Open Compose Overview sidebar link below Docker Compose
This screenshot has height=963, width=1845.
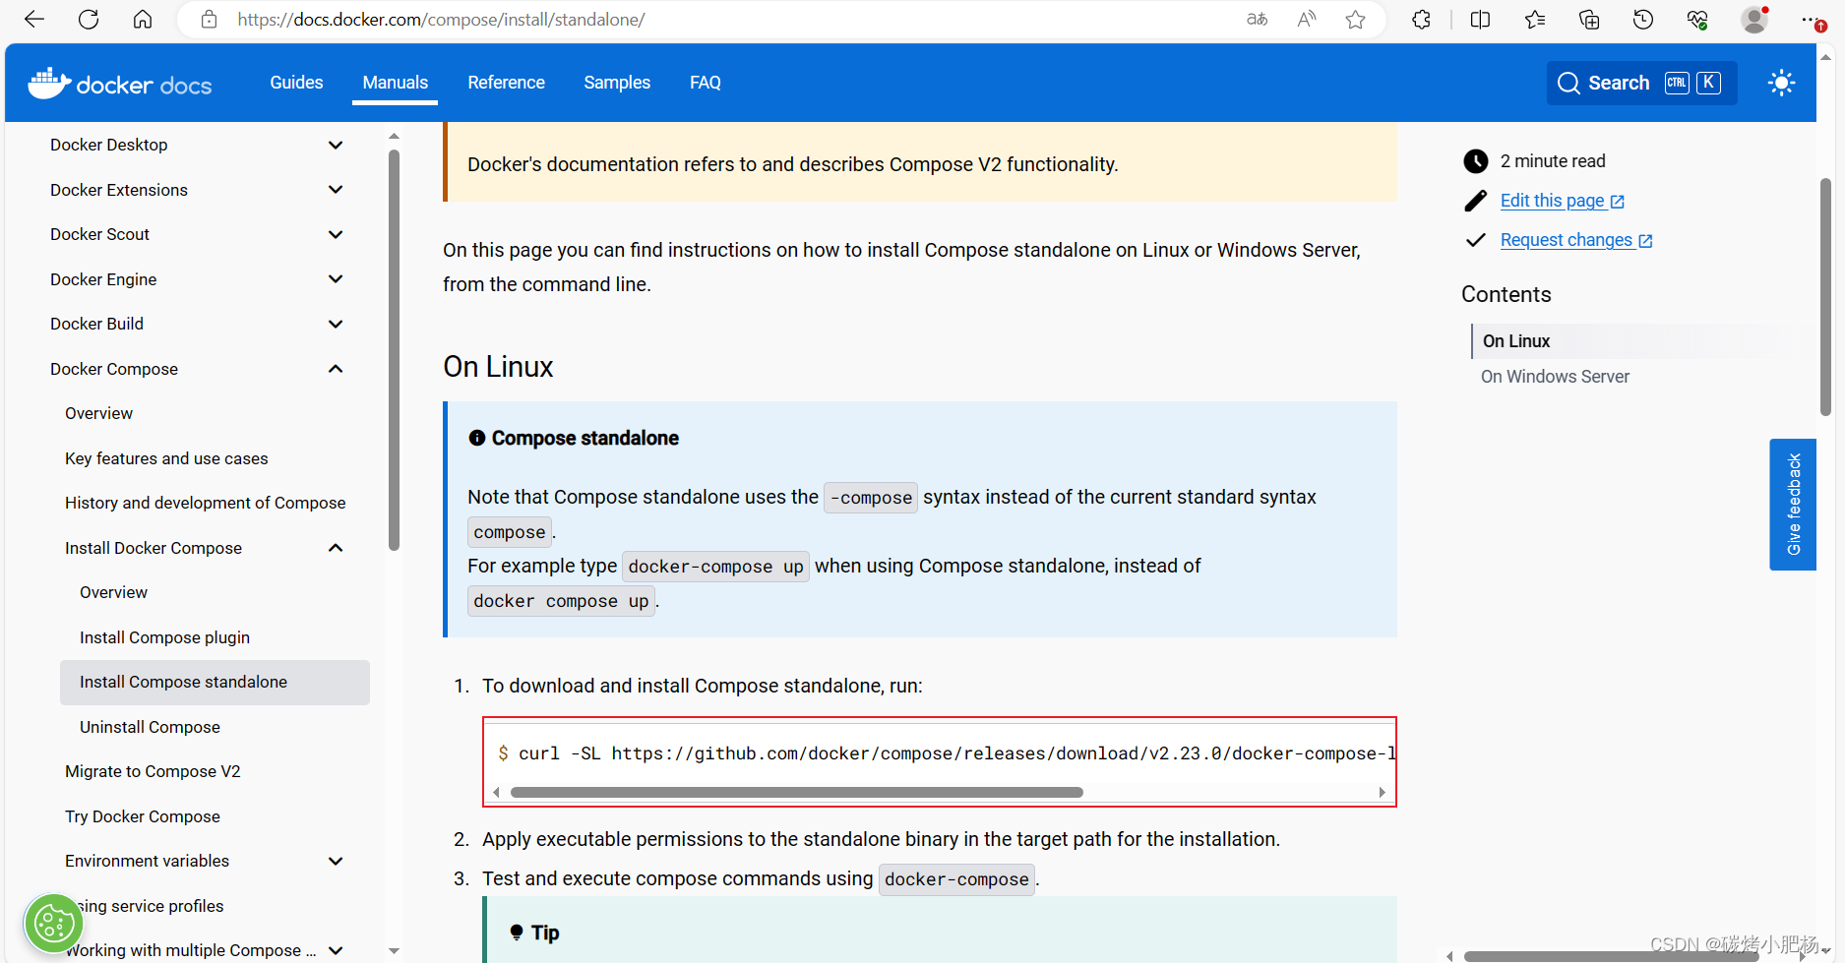click(98, 413)
